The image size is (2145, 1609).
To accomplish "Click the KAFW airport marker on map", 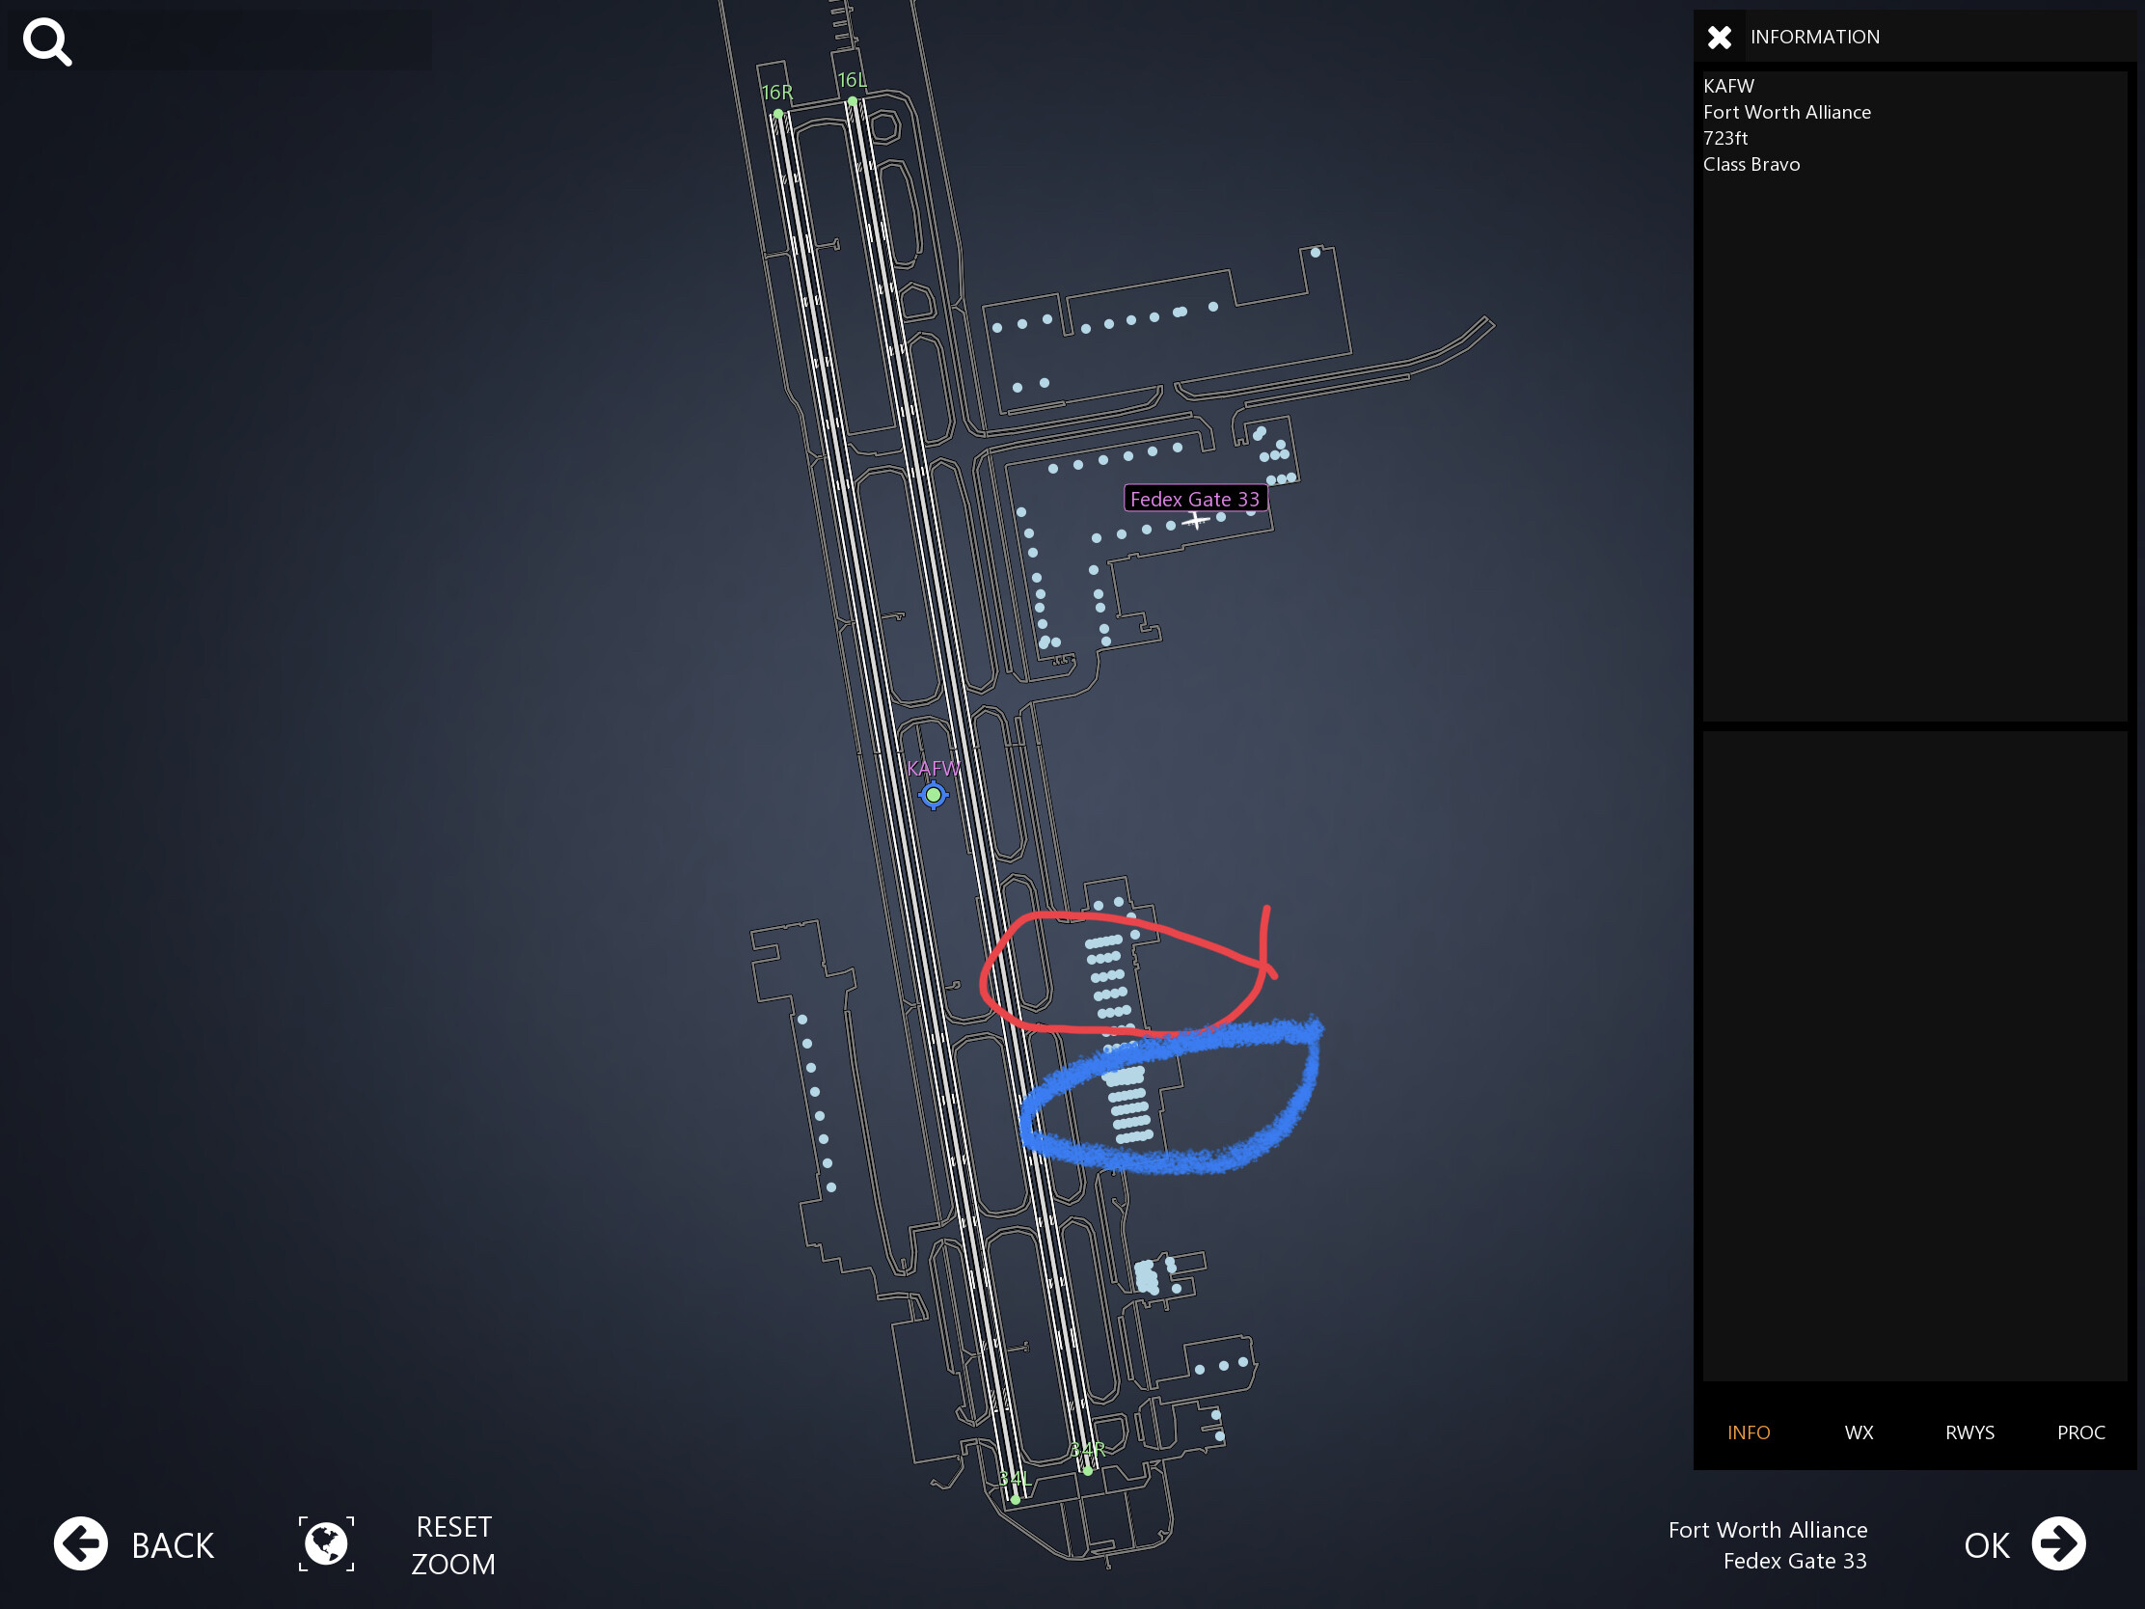I will (933, 795).
